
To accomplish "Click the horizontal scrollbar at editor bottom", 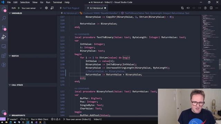I will tap(113, 116).
